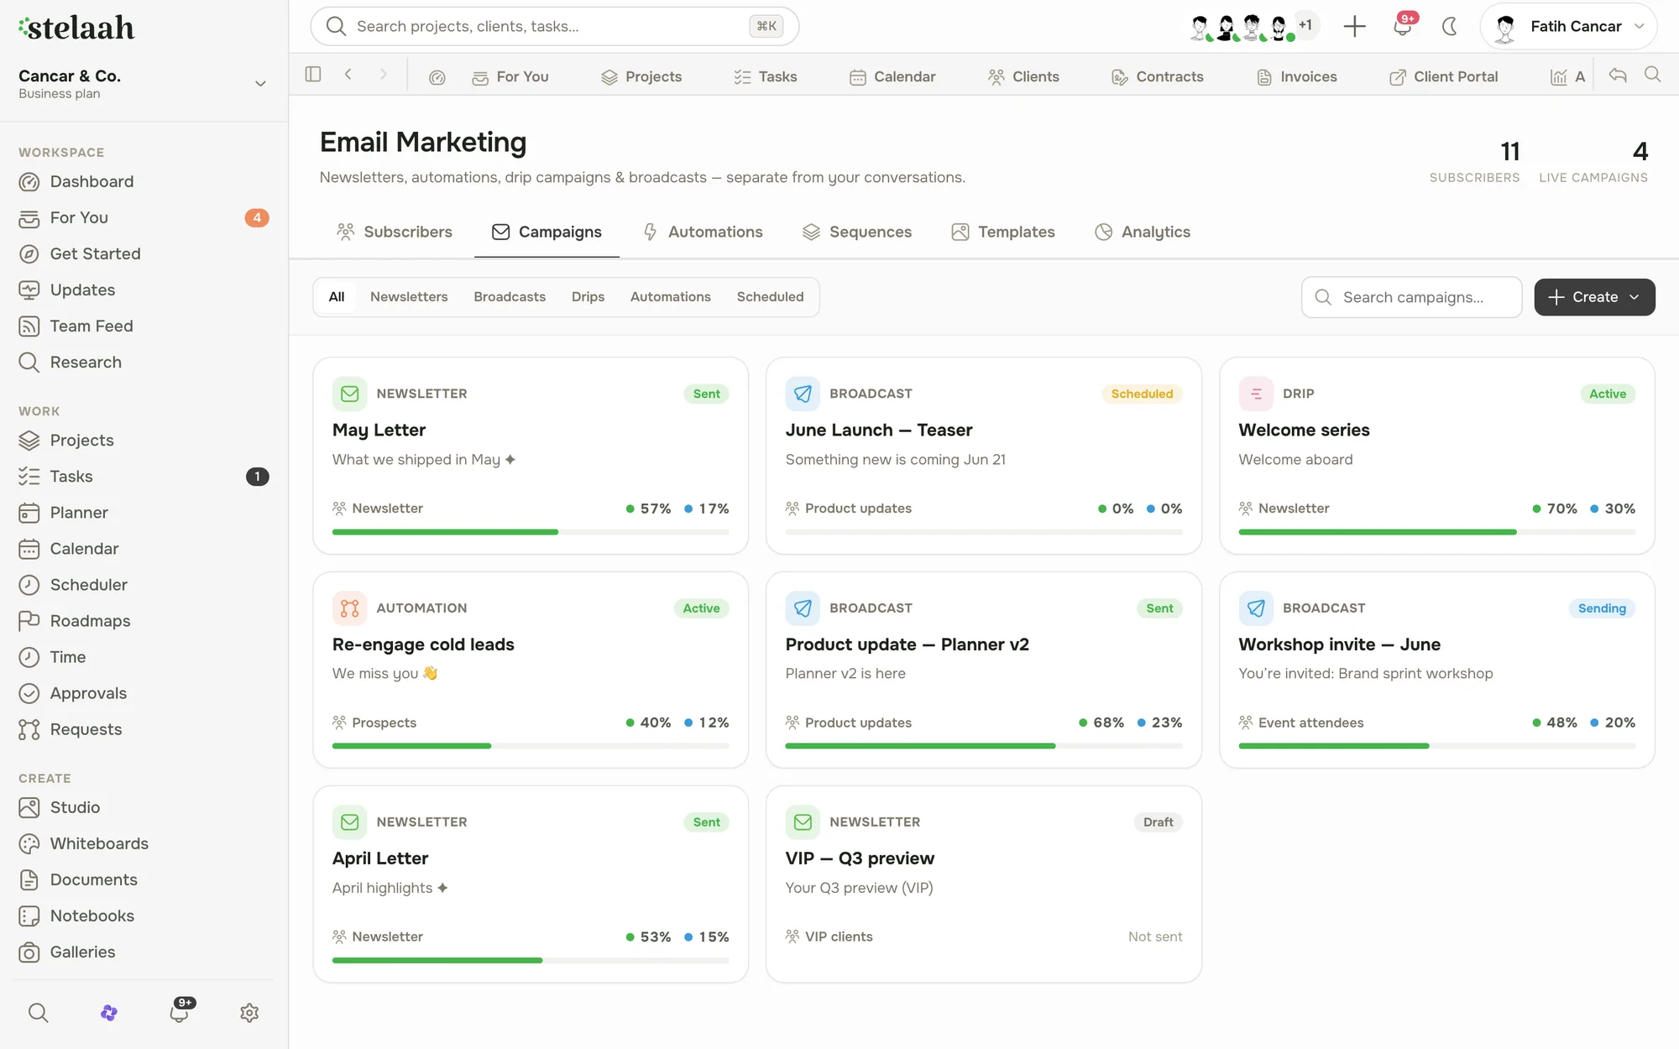Open settings gear in sidebar footer
The width and height of the screenshot is (1679, 1049).
pyautogui.click(x=249, y=1013)
